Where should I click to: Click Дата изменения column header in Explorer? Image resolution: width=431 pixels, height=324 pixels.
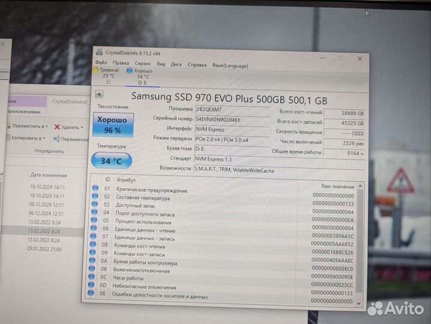point(49,175)
